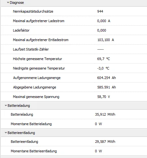
Task: Click the Laufzeit Statistik-Zähler row
Action: (x=74, y=49)
